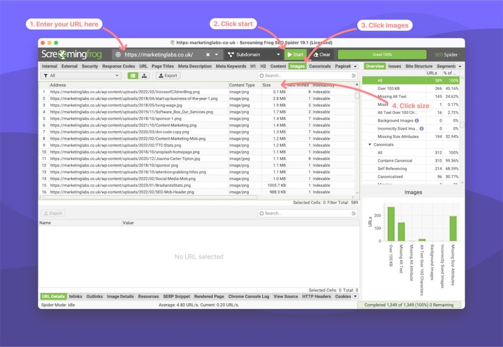Go to the Response Codes tab
Image resolution: width=503 pixels, height=347 pixels.
pos(119,66)
